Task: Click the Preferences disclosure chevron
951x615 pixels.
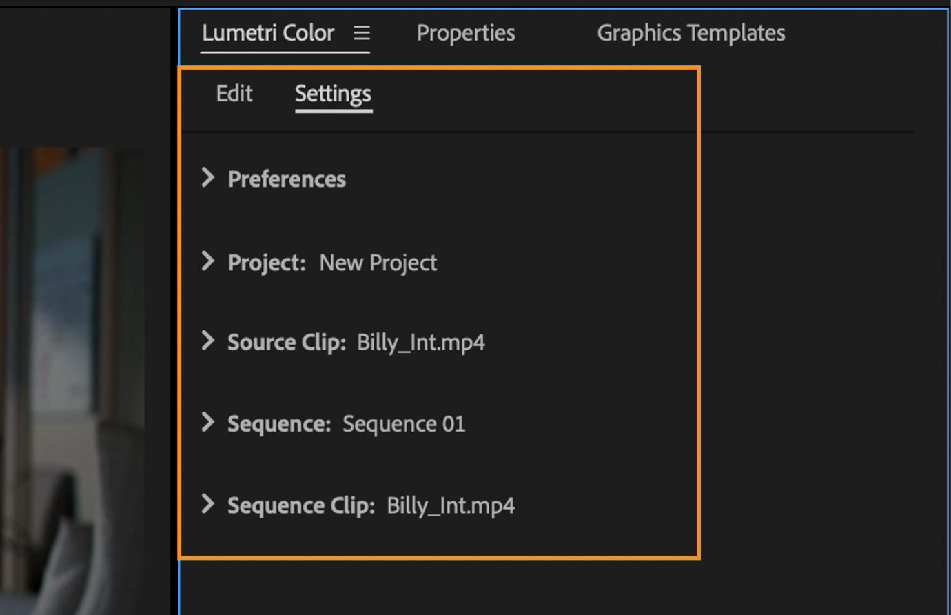Action: coord(209,178)
